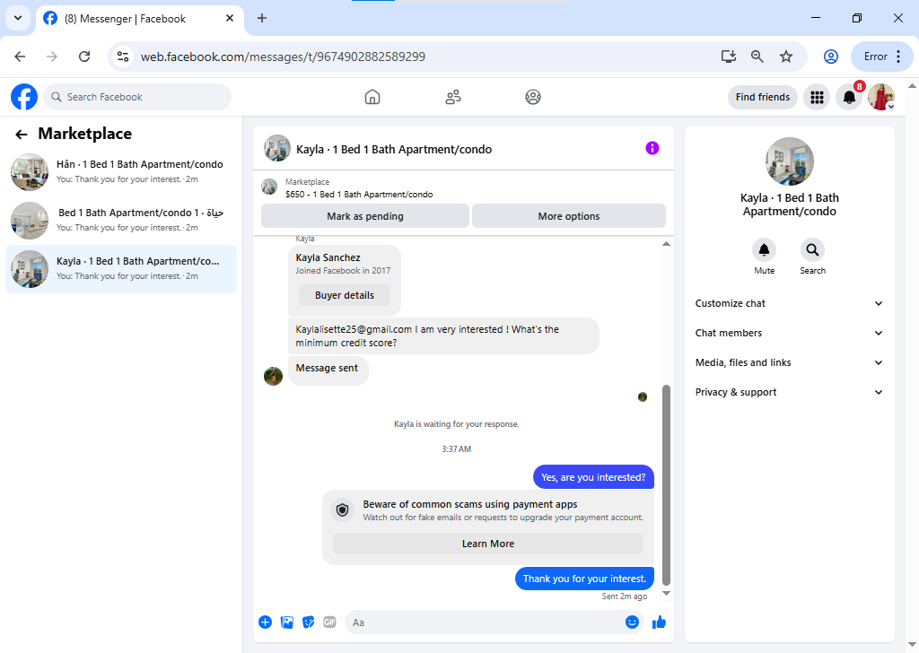Image resolution: width=919 pixels, height=653 pixels.
Task: Select the Messenger Facebook browser tab
Action: click(x=140, y=19)
